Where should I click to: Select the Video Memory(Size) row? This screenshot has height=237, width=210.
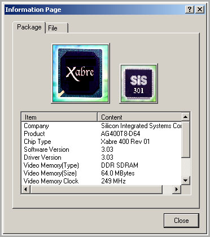click(102, 173)
